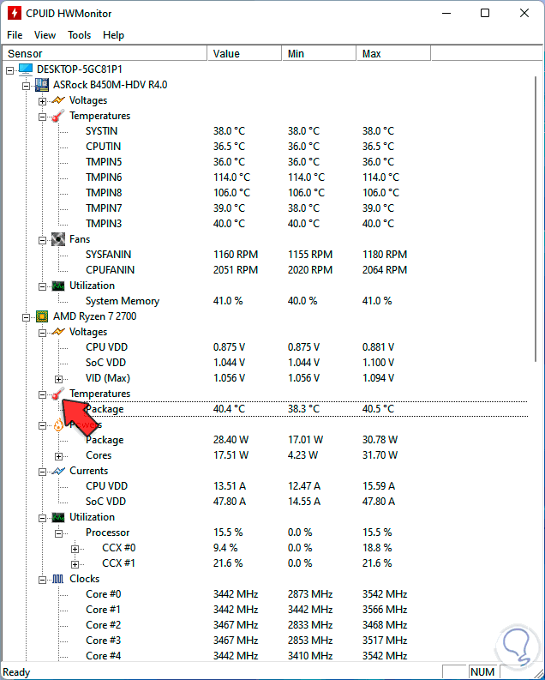Click the HWMonitor lightning bolt title icon
The image size is (545, 680).
pos(15,13)
